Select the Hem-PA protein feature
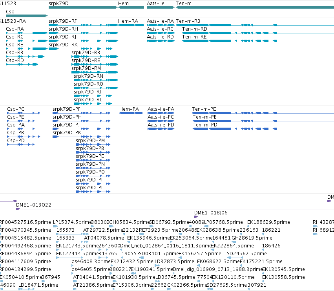Viewport: 334px width, 291px height. click(131, 113)
